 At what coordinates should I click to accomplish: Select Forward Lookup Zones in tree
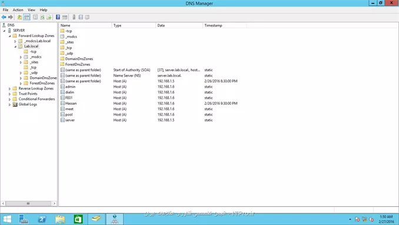(x=36, y=36)
